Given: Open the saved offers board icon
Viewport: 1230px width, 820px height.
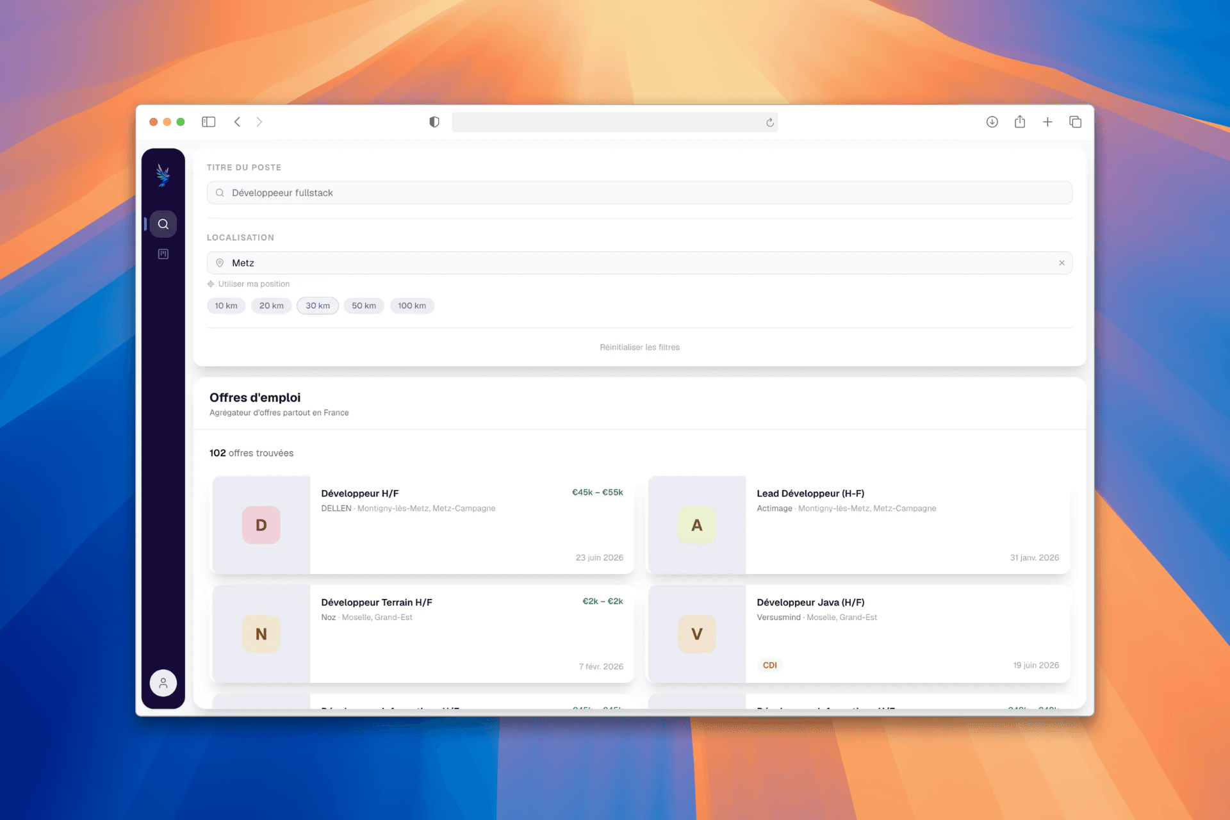Looking at the screenshot, I should click(x=163, y=254).
